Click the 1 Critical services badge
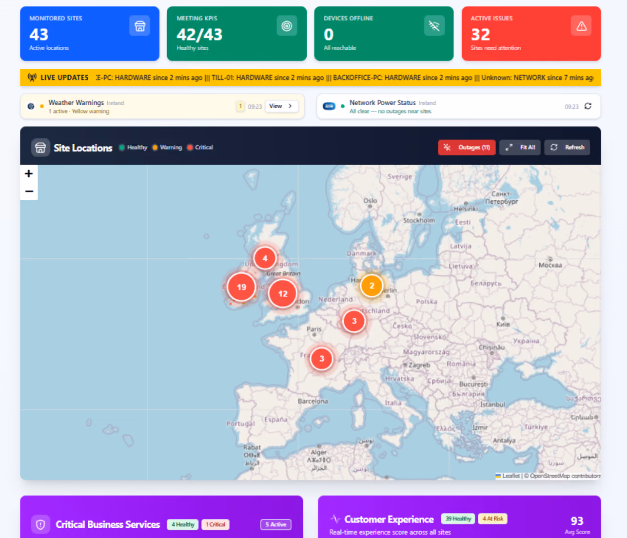 pyautogui.click(x=215, y=524)
